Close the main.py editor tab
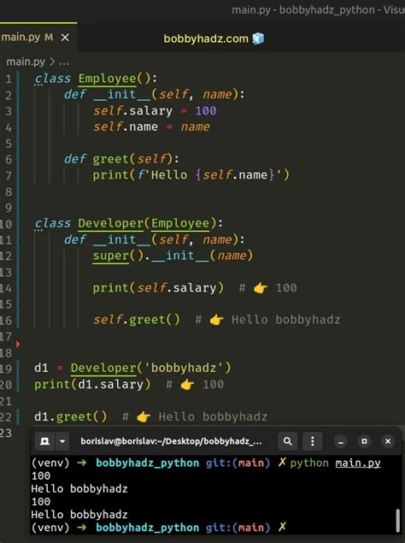Screen dimensions: 405x543 point(65,38)
